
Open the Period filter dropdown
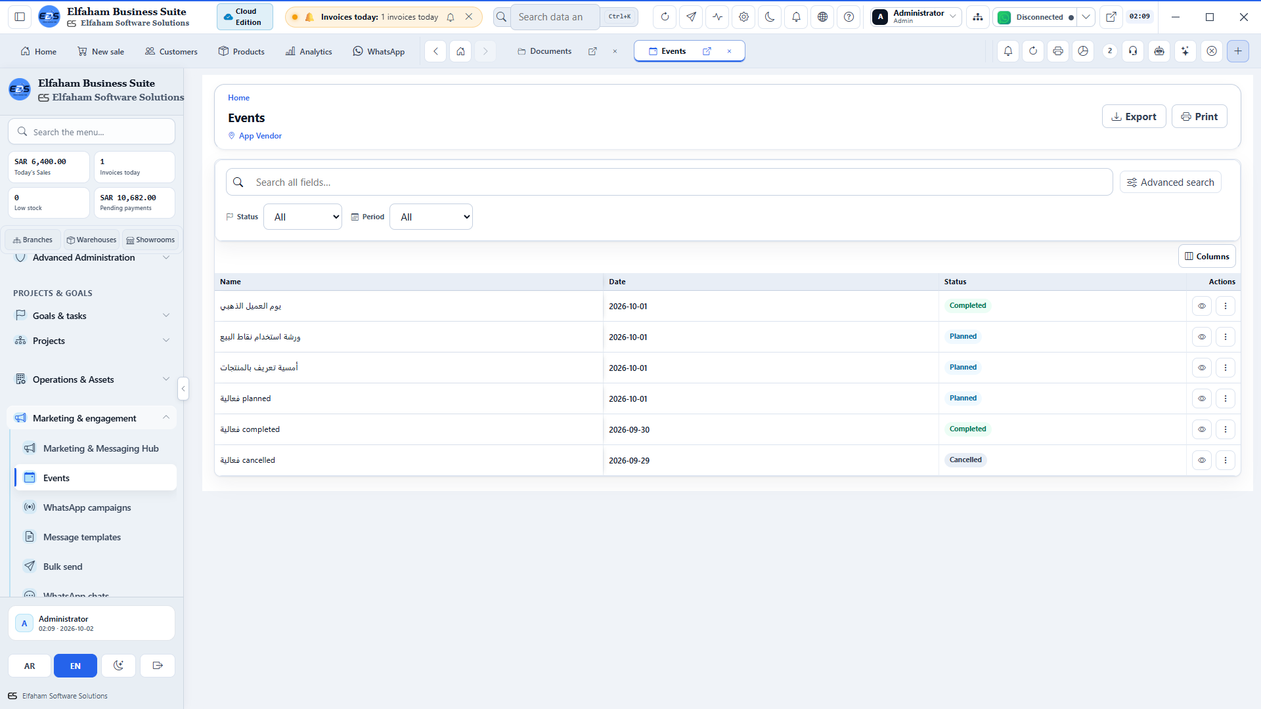coord(431,217)
